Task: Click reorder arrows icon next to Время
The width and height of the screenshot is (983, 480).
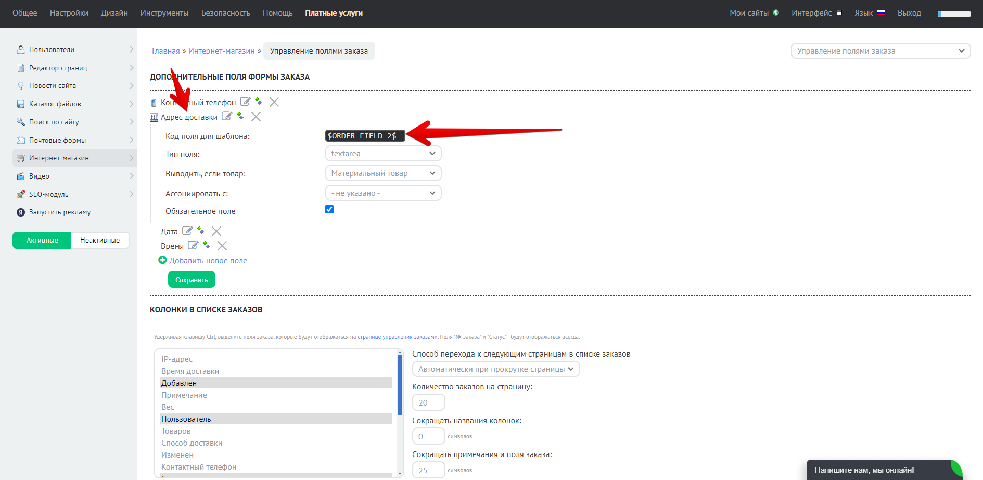Action: (x=206, y=245)
